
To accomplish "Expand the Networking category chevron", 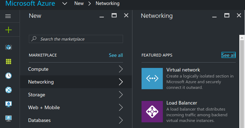I will point(121,82).
